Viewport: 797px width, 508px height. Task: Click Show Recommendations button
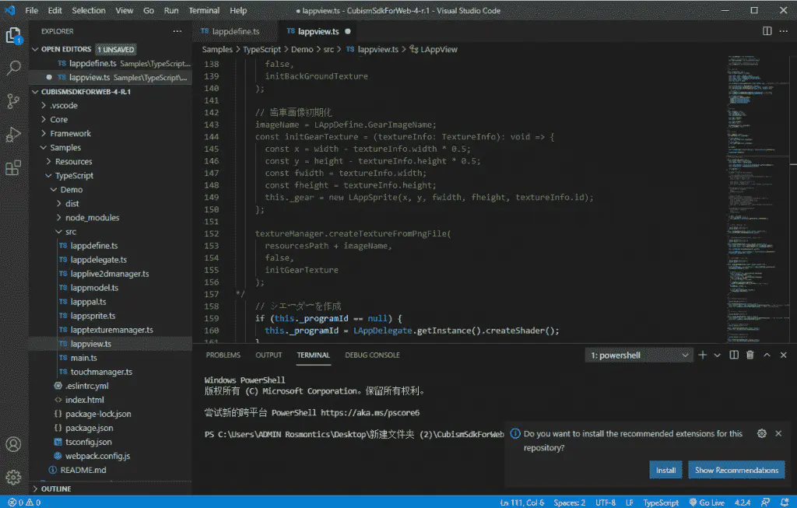pos(736,470)
